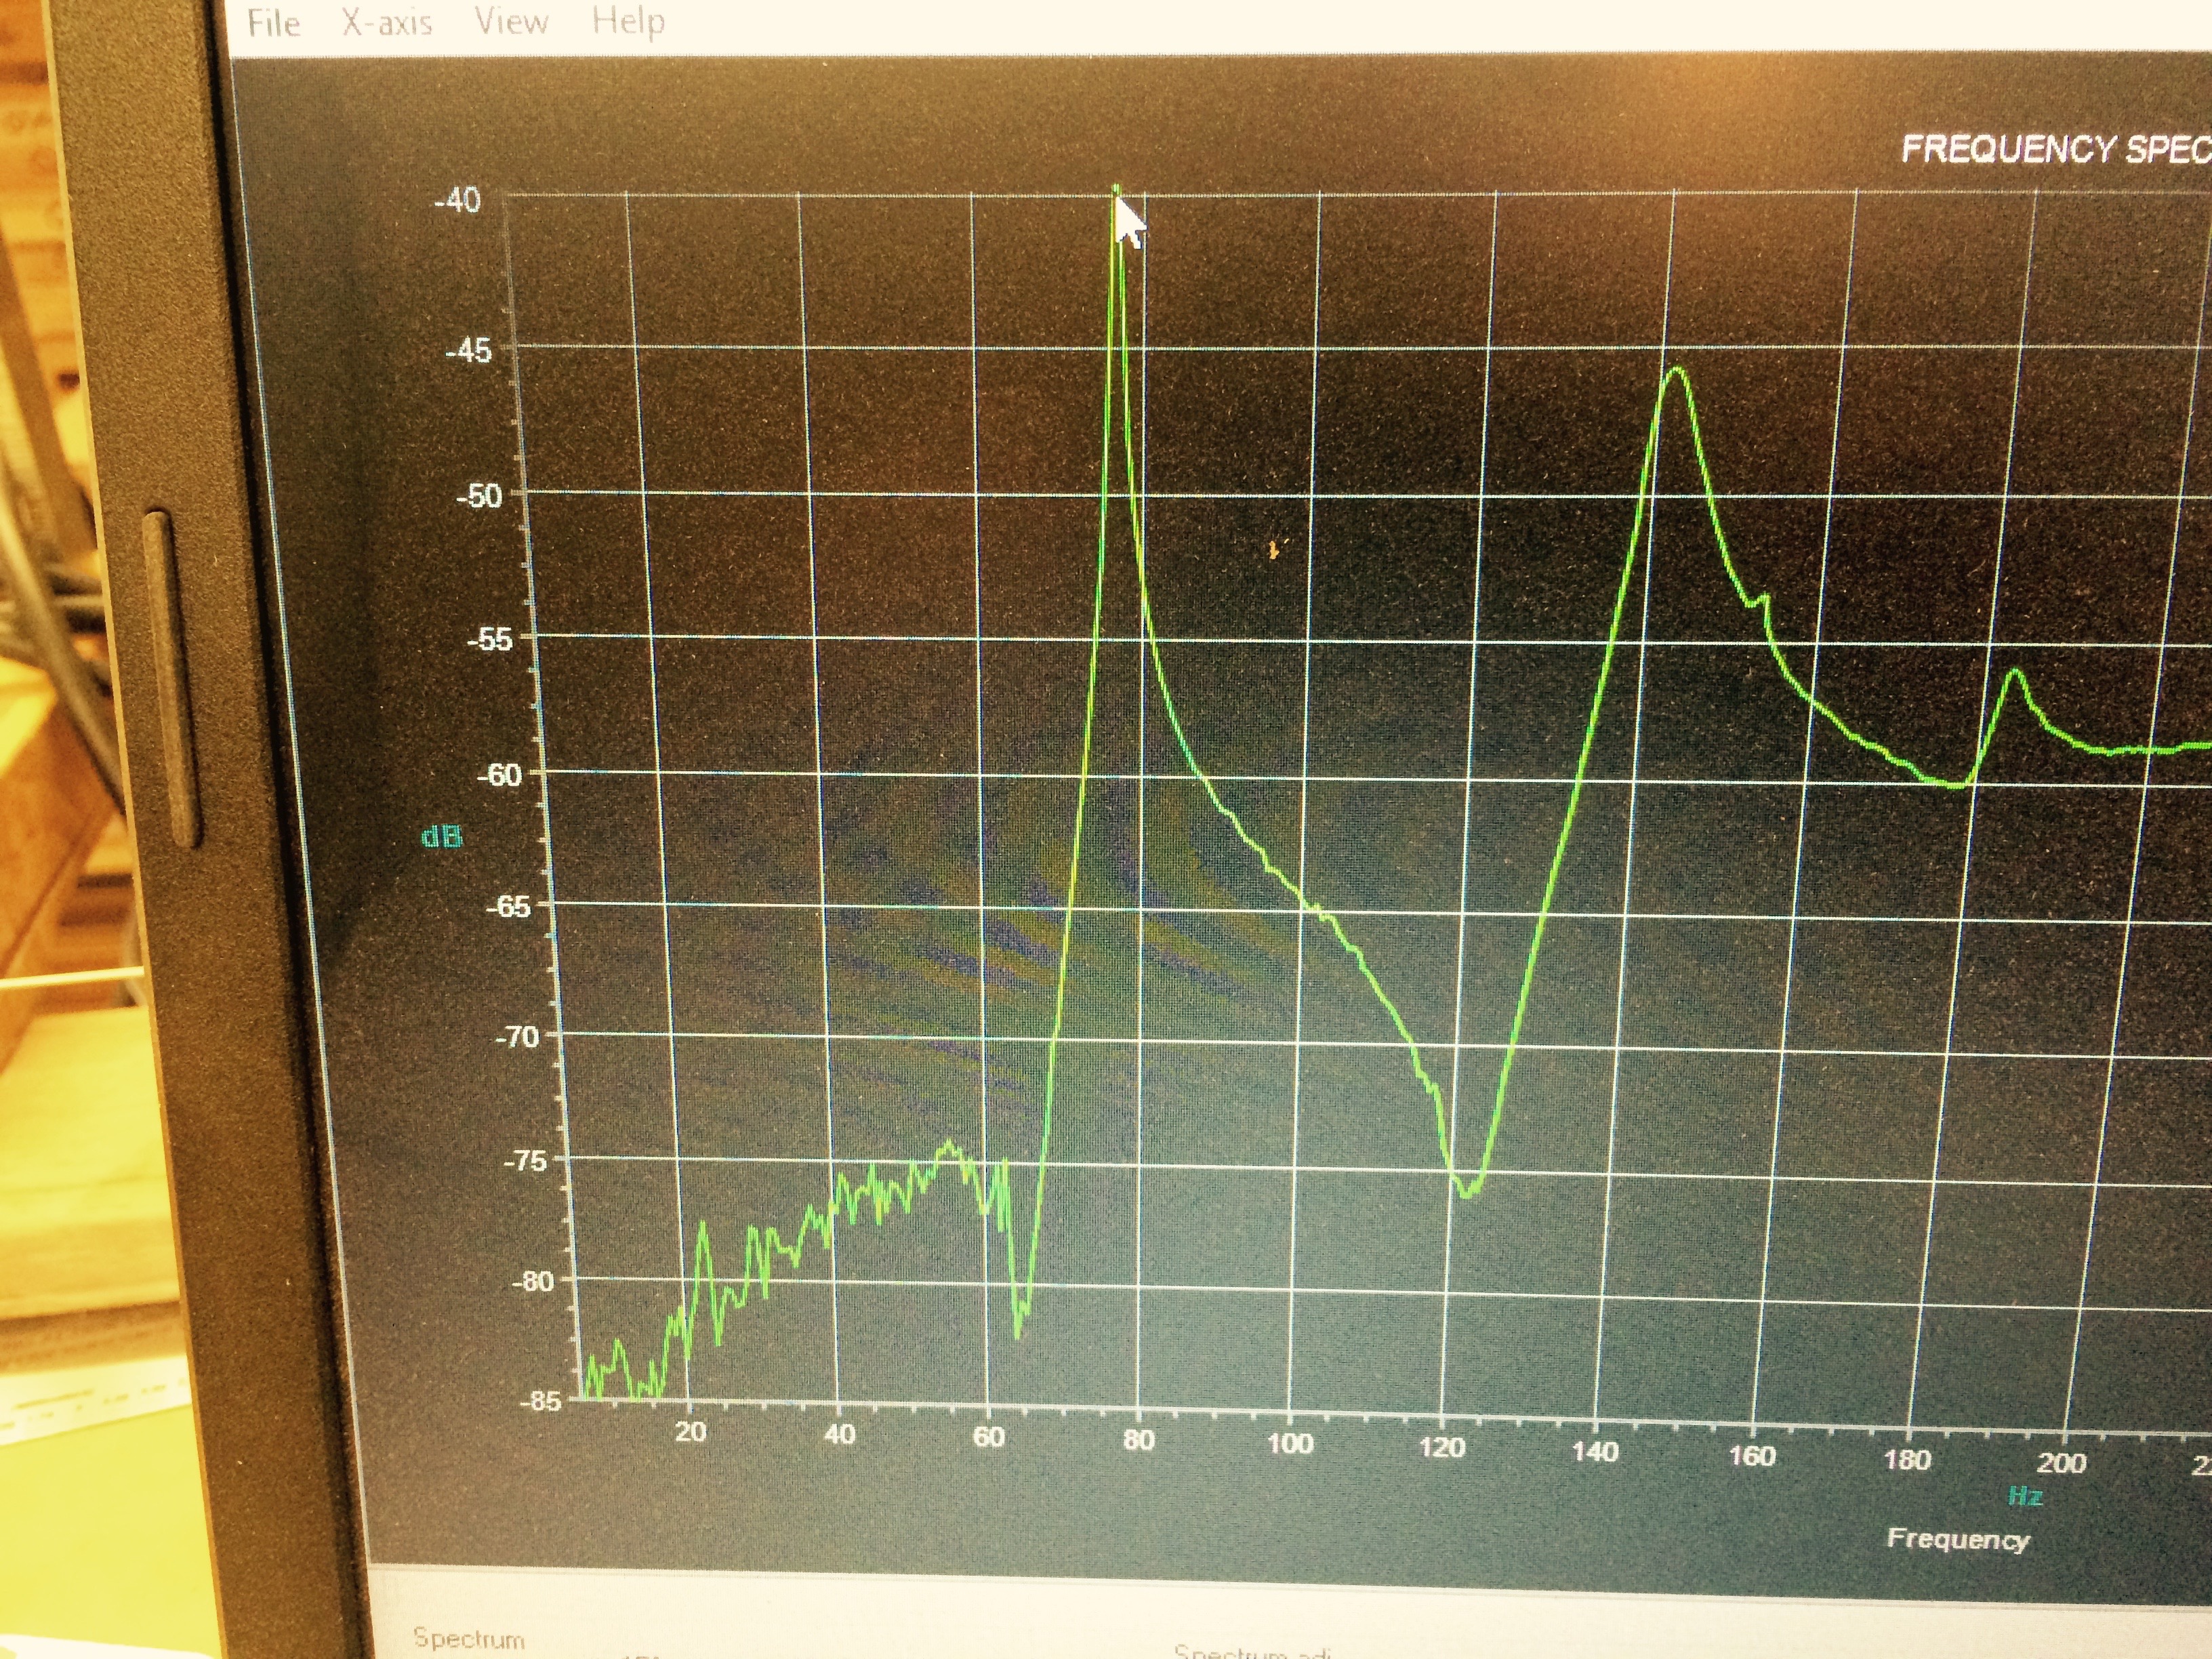Click the -80 dB axis label
Image resolution: width=2212 pixels, height=1659 pixels.
click(x=532, y=1282)
